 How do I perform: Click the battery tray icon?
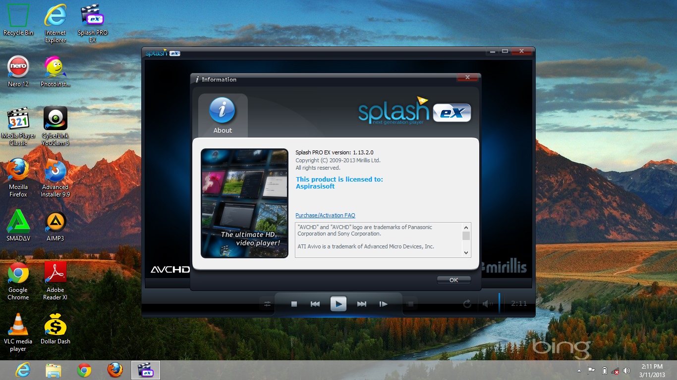point(604,371)
